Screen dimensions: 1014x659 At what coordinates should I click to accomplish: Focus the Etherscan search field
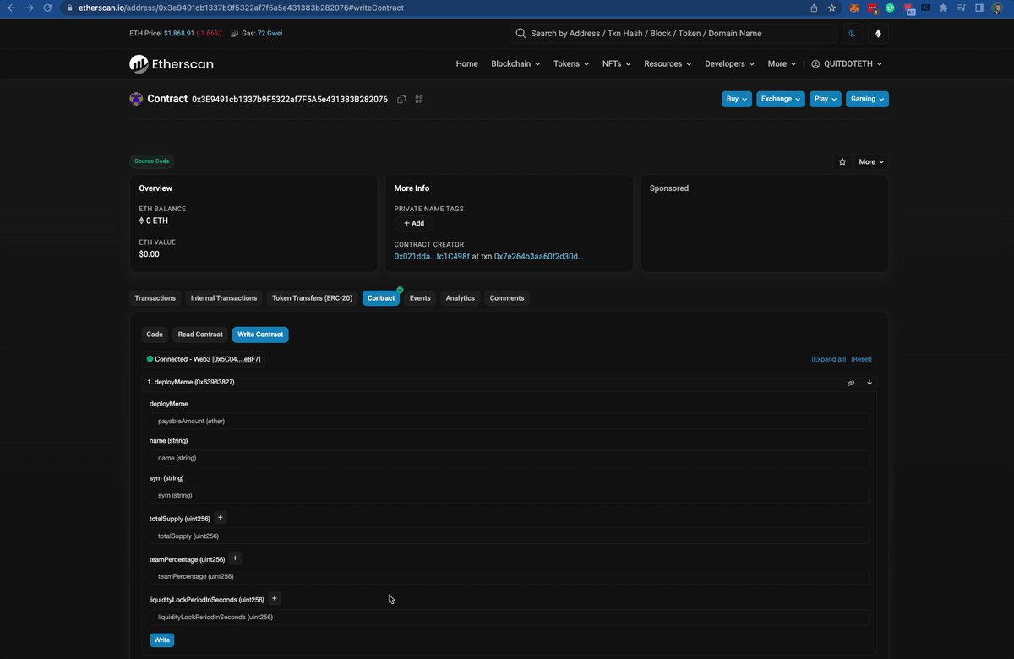coord(673,34)
